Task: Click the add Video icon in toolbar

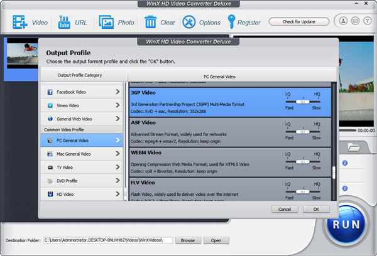Action: tap(19, 22)
